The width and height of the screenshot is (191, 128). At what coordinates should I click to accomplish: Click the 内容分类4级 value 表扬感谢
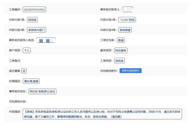coord(125,30)
